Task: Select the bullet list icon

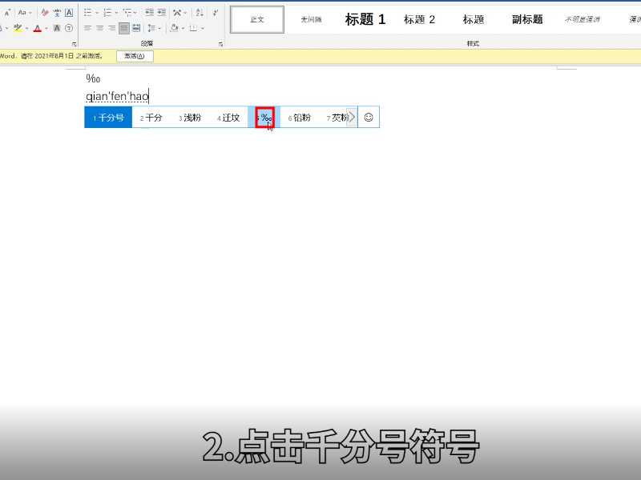Action: 87,11
